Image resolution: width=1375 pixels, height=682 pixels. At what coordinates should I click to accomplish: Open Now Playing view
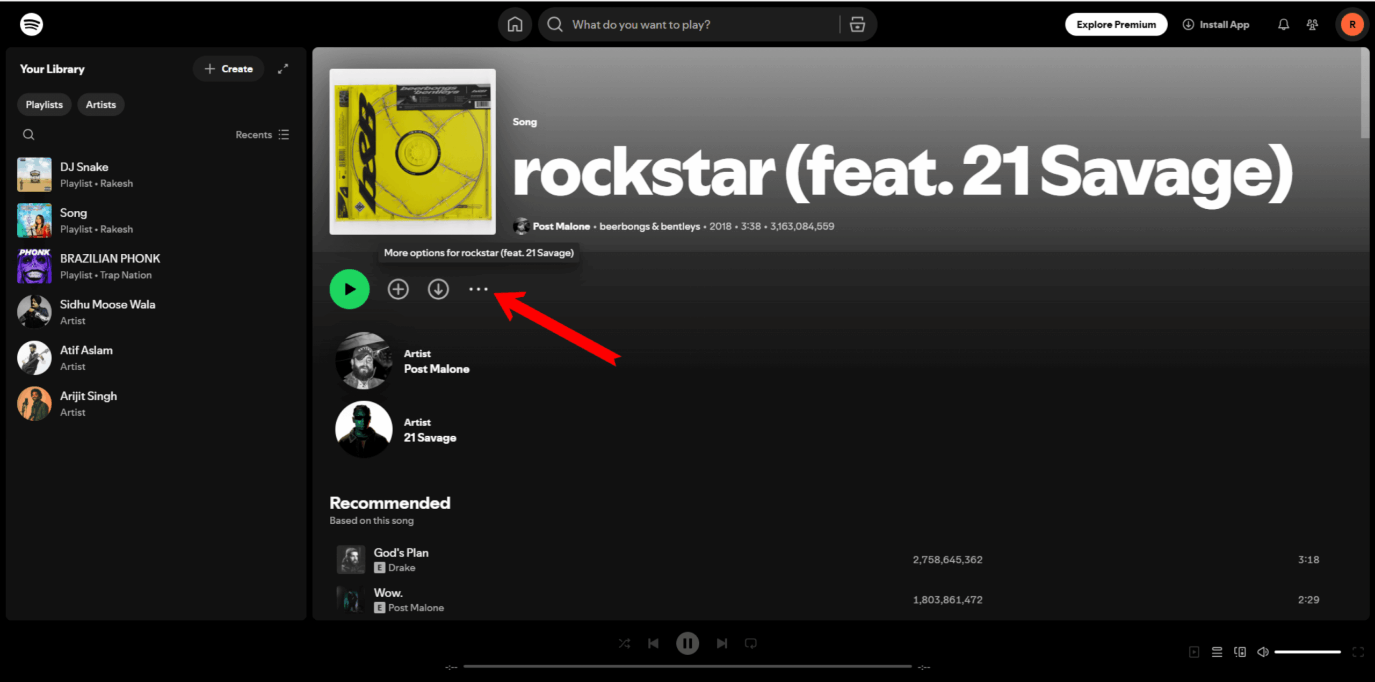click(1194, 652)
